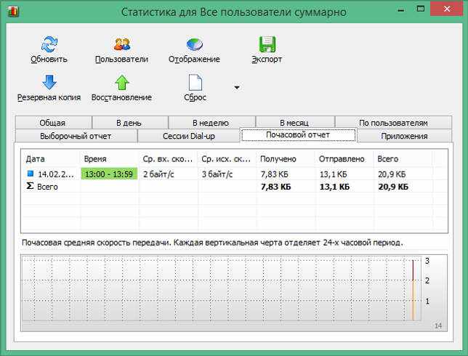Click the 1 axis label on the graph
Image resolution: width=468 pixels, height=356 pixels.
pos(427,302)
